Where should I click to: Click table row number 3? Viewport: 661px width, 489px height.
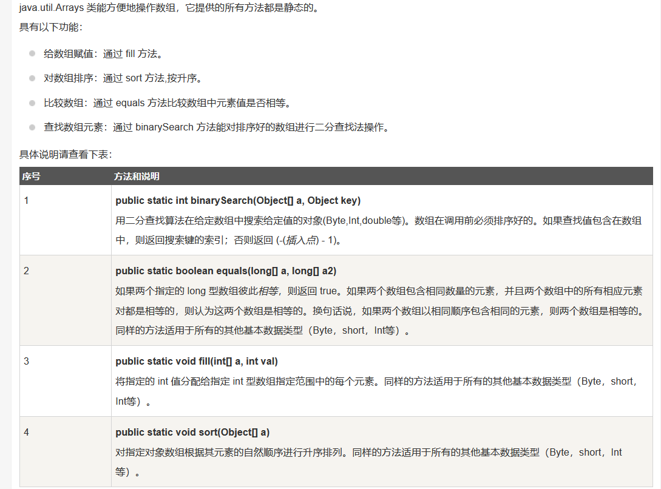(25, 361)
